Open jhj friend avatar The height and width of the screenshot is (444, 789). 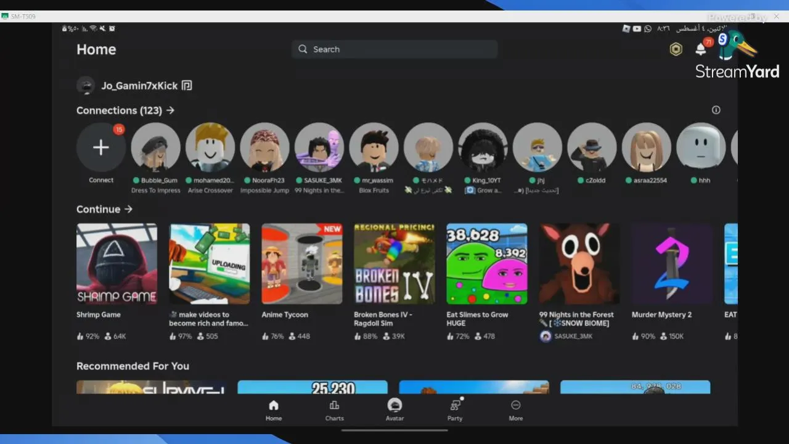537,147
